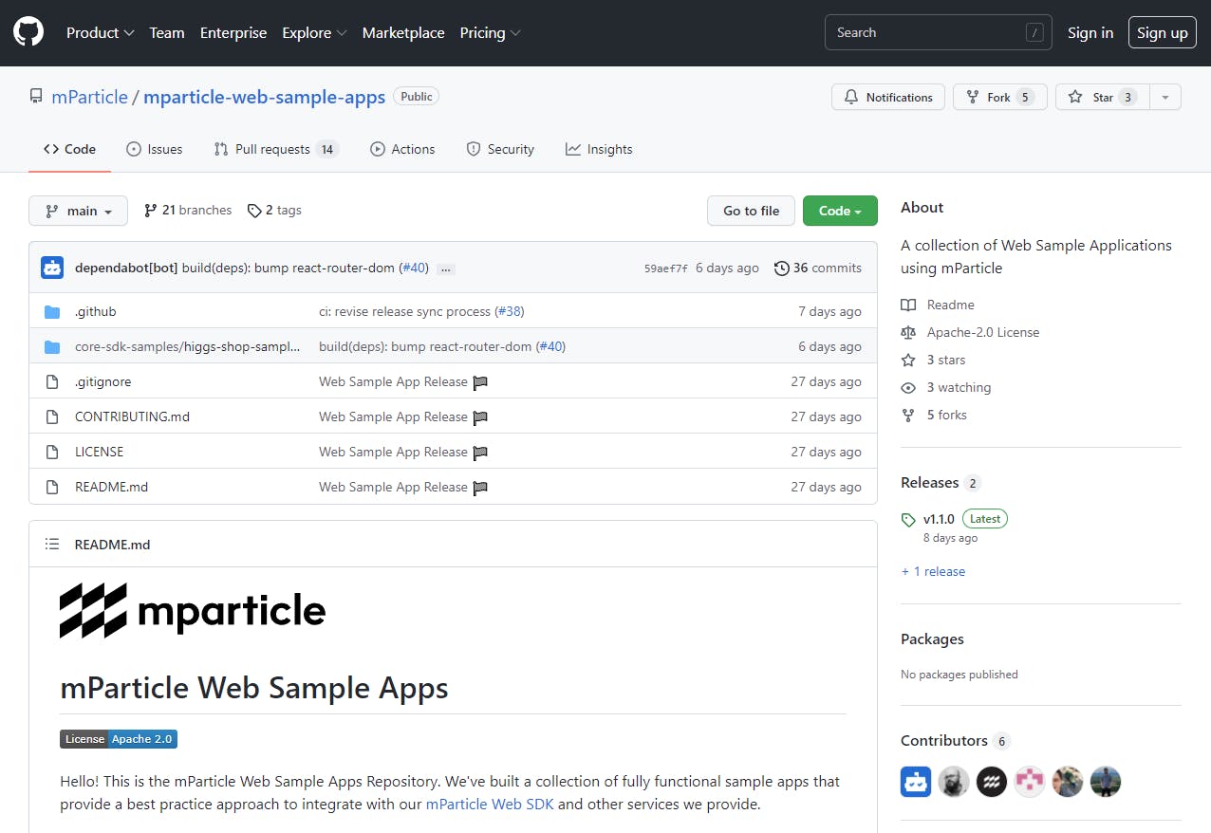This screenshot has width=1211, height=833.
Task: Select the star icon beside 3 stars
Action: [x=908, y=360]
